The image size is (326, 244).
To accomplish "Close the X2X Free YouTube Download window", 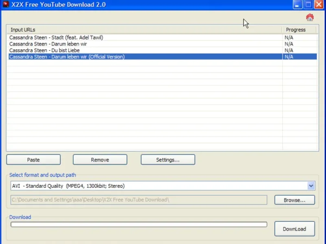I will point(319,4).
